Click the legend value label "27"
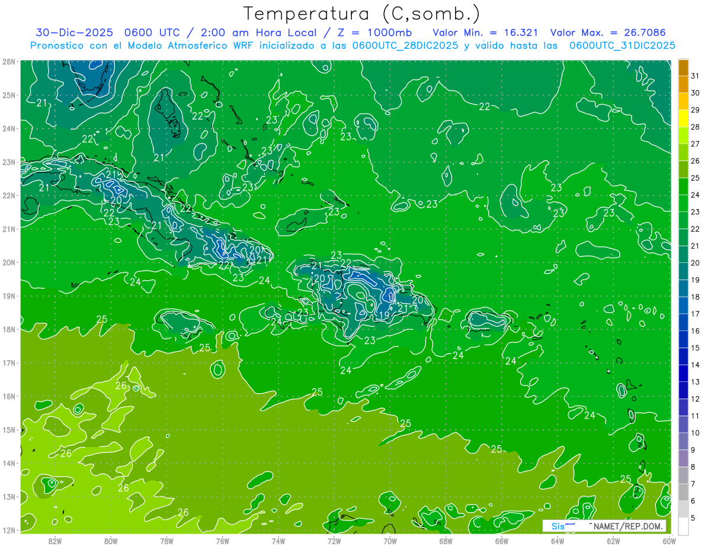Screen dimensions: 711x549 (x=696, y=143)
